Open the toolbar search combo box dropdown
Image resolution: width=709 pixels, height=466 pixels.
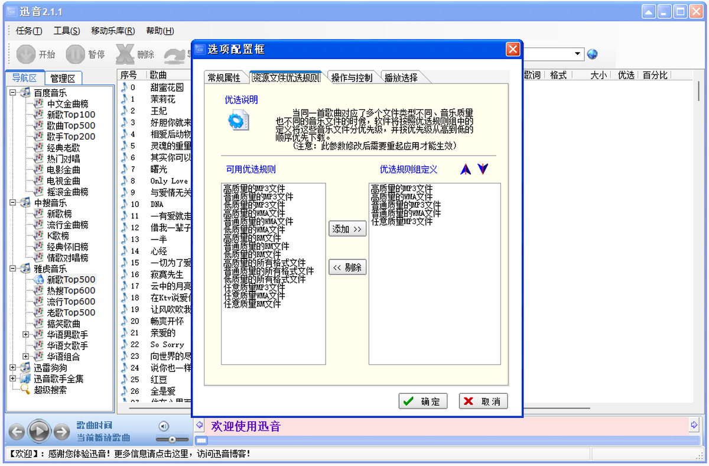coord(578,54)
